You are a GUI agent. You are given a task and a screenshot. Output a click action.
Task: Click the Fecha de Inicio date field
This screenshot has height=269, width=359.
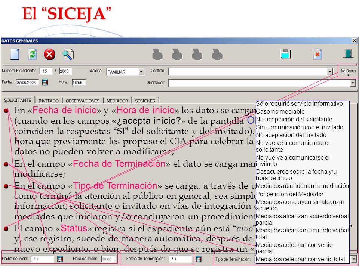(42, 259)
